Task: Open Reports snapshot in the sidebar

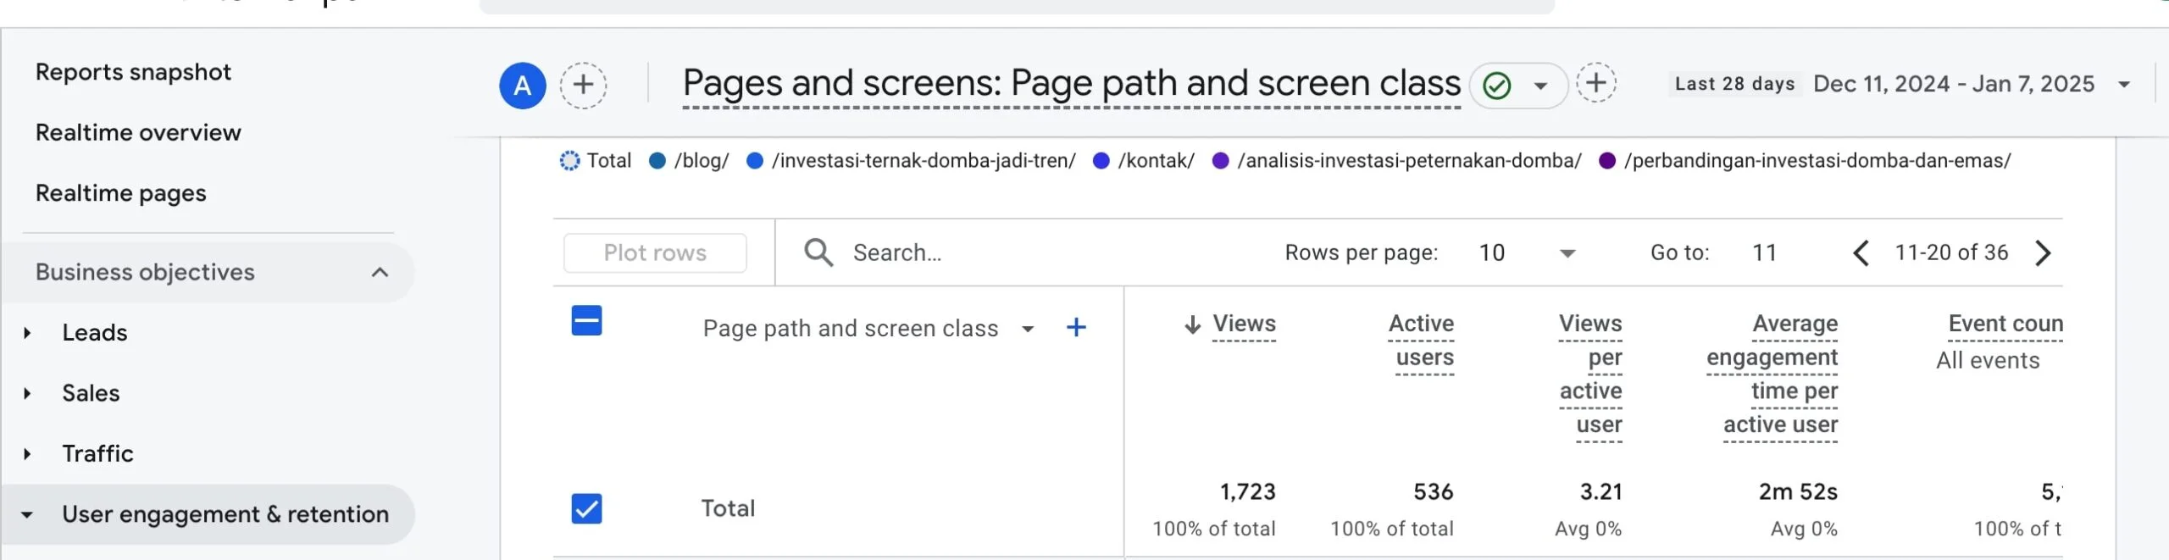Action: [x=133, y=72]
